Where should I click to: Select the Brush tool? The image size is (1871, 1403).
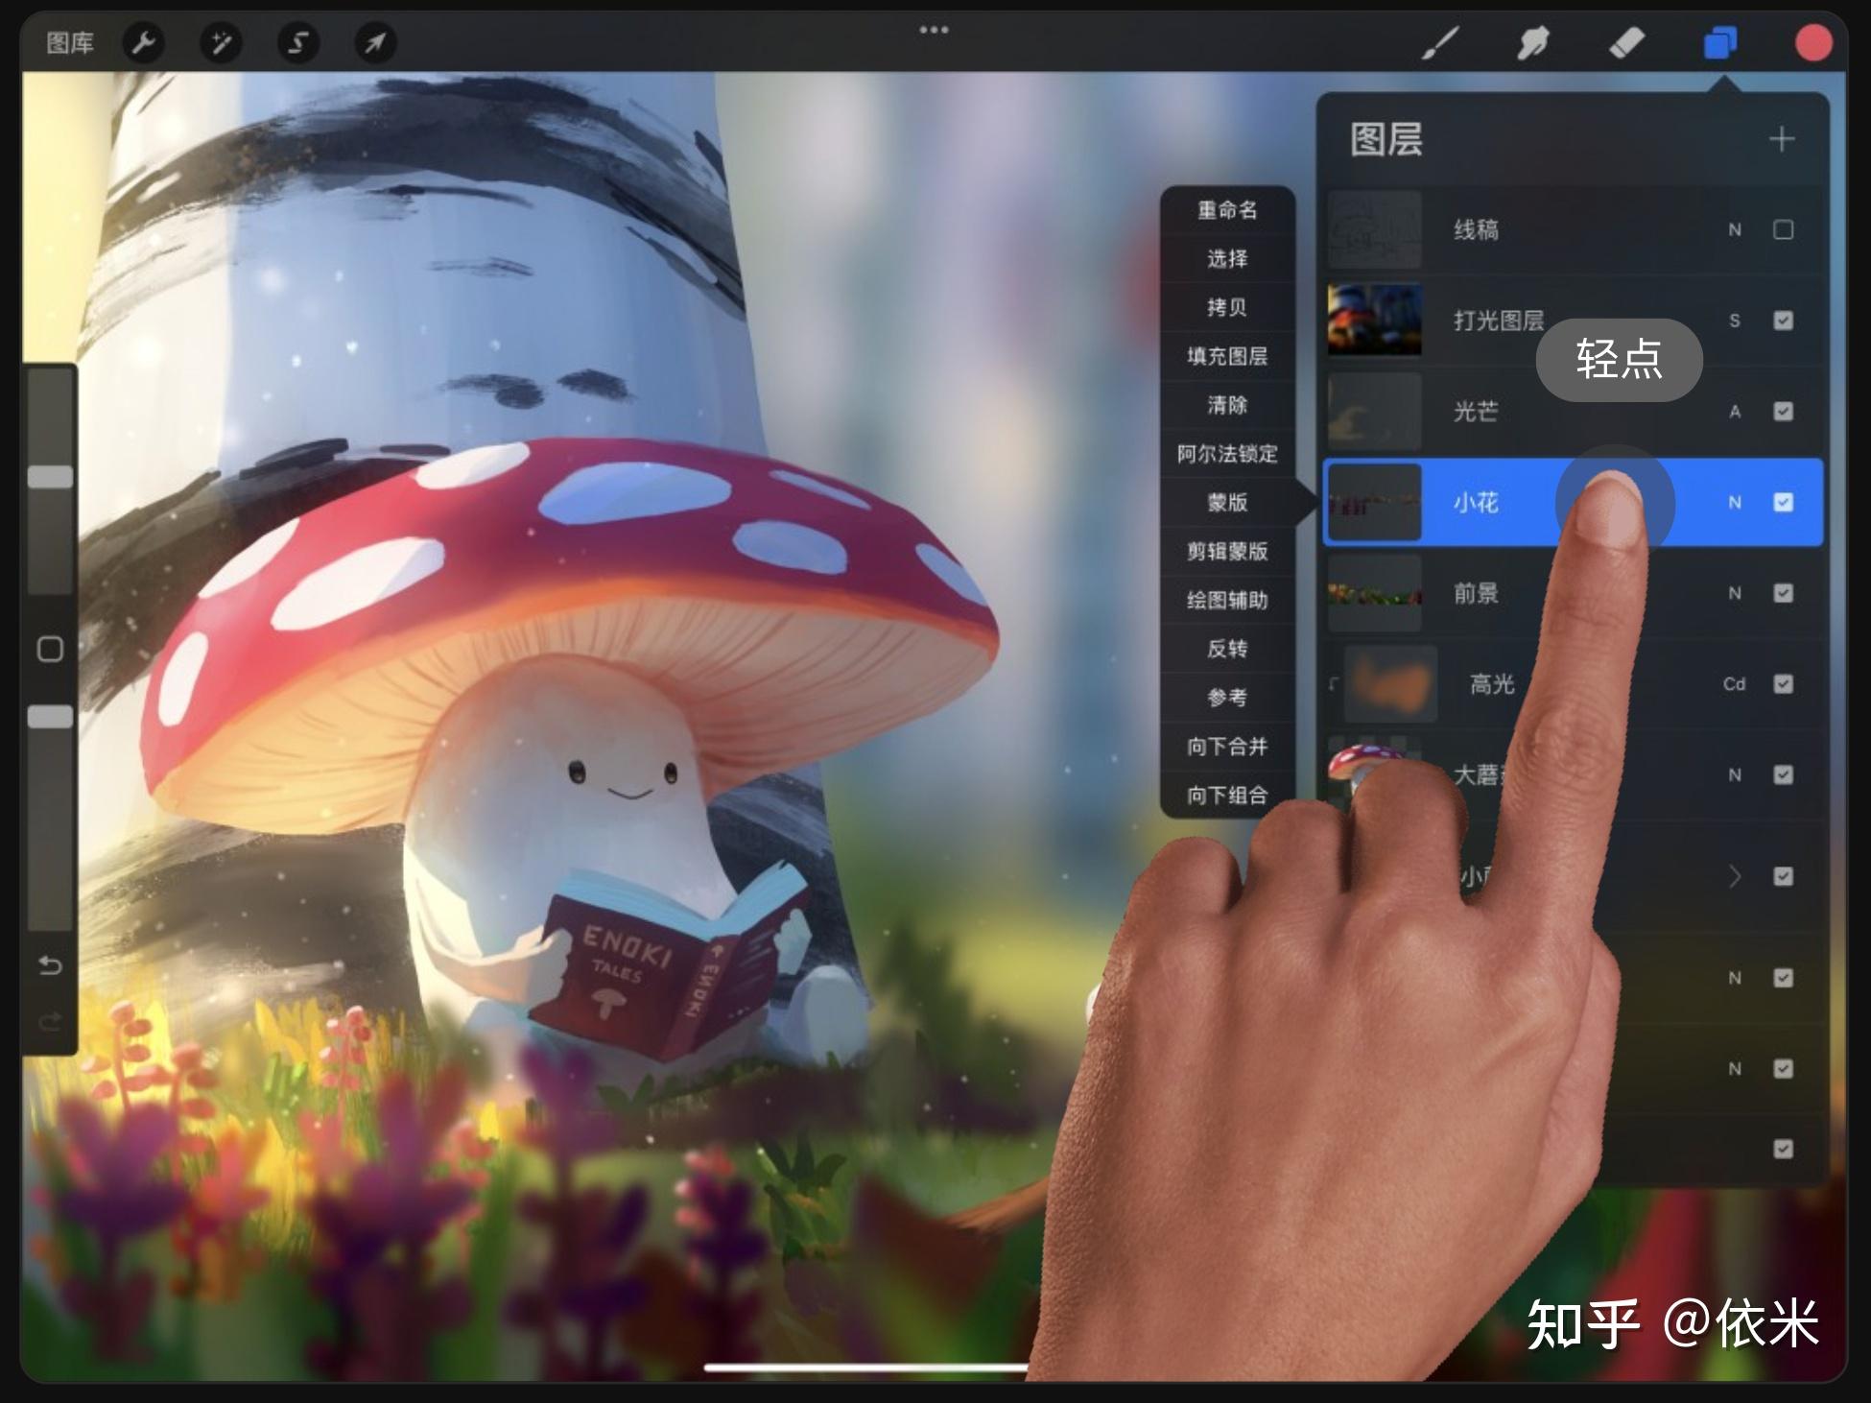click(1440, 43)
